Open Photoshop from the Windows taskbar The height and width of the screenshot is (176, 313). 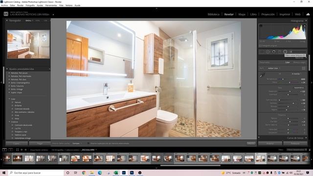[x=132, y=173]
